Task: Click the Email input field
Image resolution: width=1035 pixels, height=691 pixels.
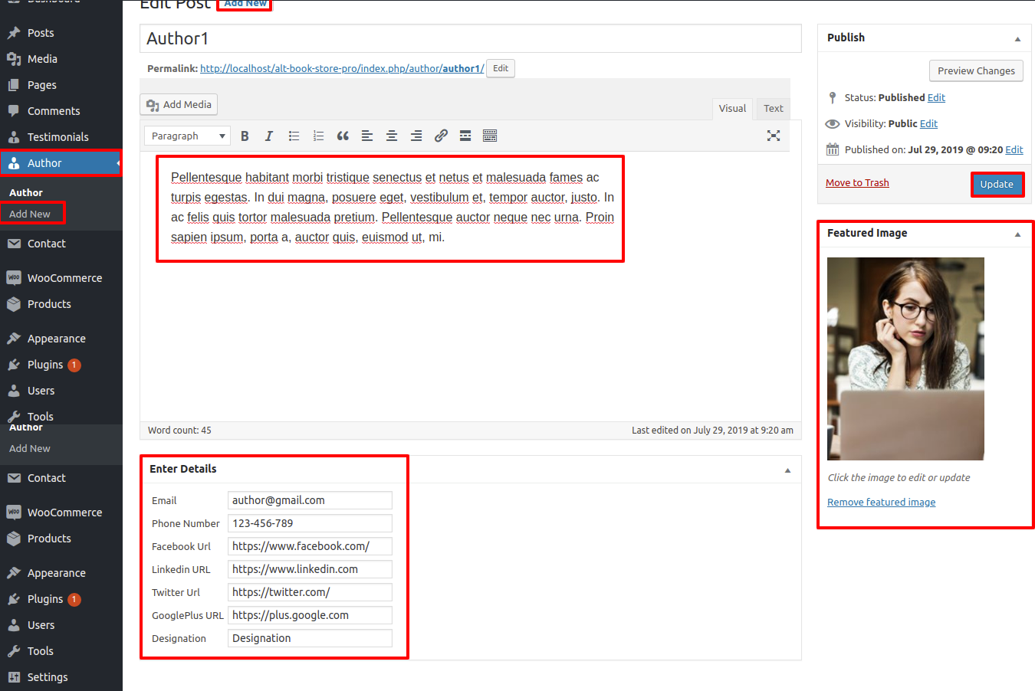Action: click(310, 500)
